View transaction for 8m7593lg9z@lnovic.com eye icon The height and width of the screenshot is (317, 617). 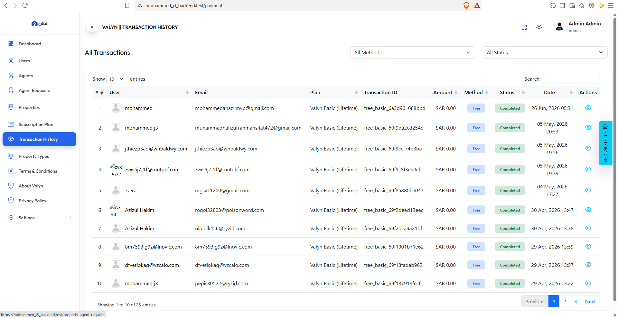(588, 246)
